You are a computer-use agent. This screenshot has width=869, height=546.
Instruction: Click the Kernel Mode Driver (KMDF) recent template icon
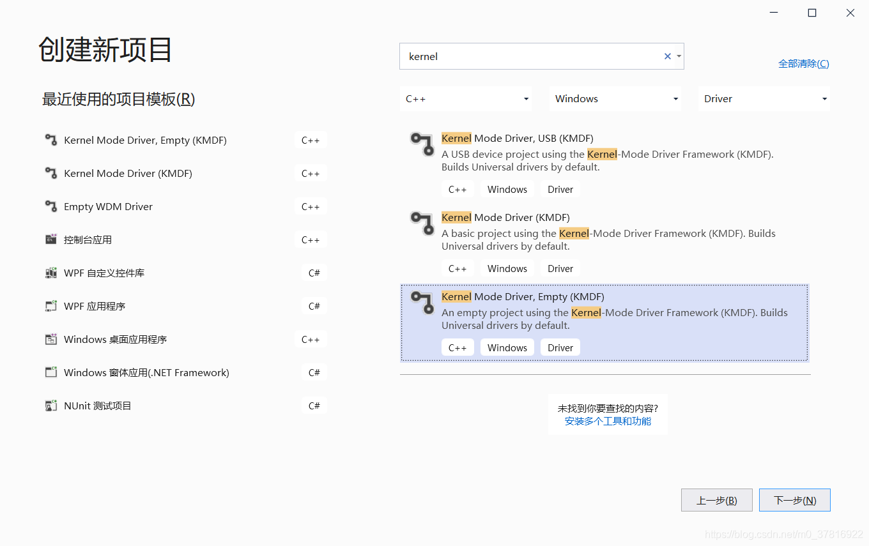pyautogui.click(x=51, y=173)
